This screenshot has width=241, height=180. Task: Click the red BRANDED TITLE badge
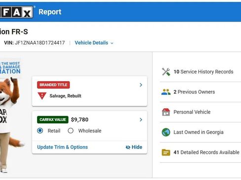pyautogui.click(x=53, y=85)
